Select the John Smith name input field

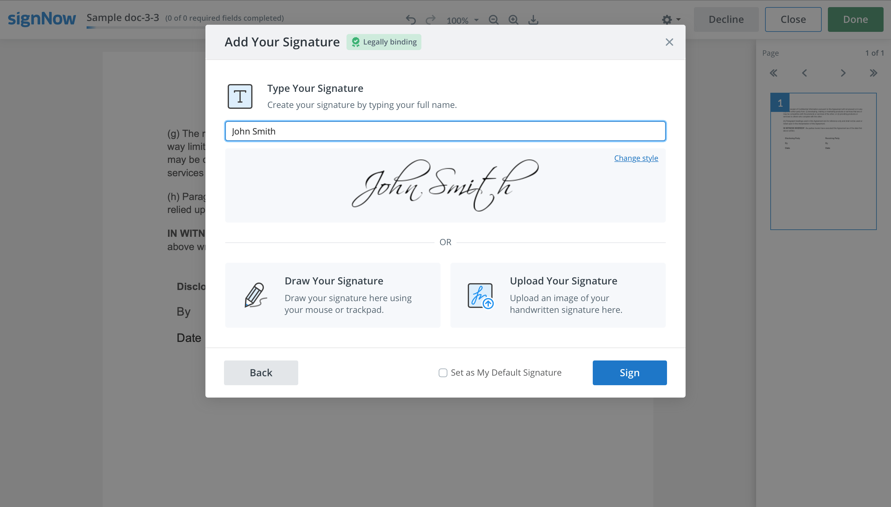pyautogui.click(x=445, y=131)
